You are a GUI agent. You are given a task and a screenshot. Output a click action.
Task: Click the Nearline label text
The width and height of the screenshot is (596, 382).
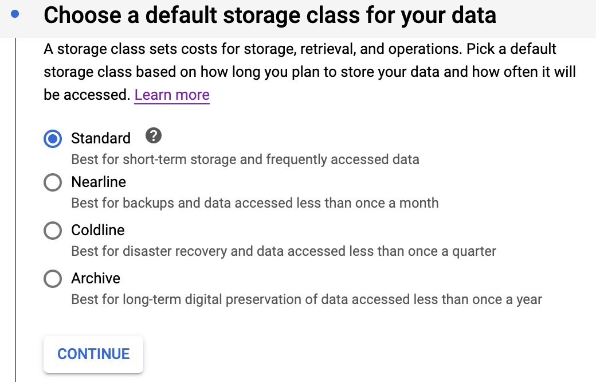99,182
